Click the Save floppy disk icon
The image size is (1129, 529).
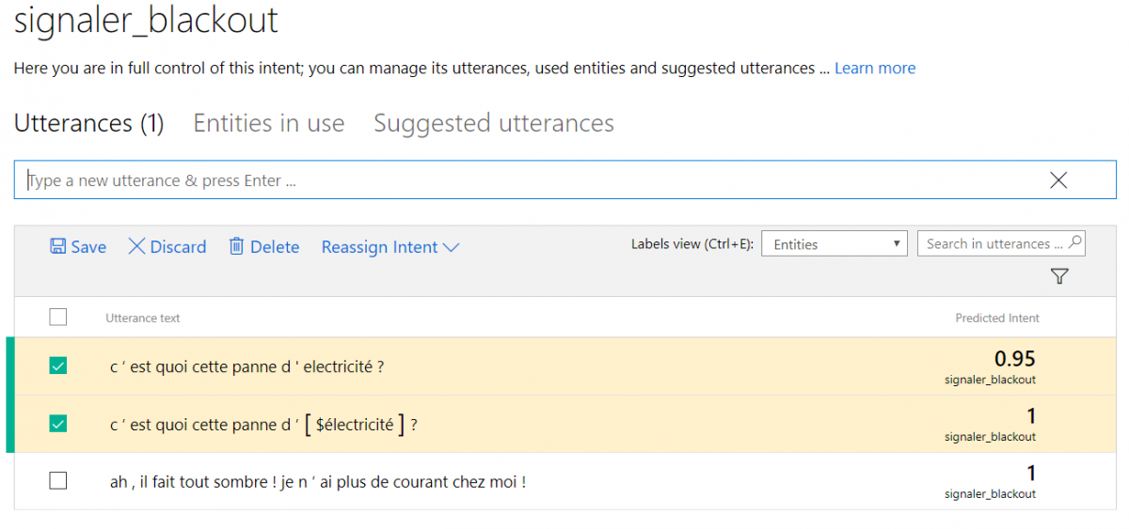57,246
